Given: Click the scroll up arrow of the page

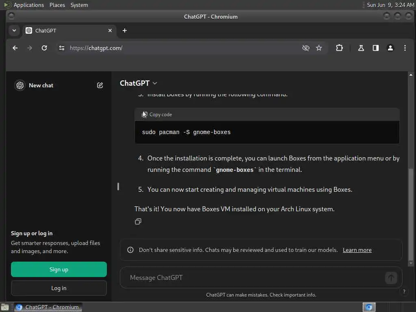Looking at the screenshot, I should [411, 75].
